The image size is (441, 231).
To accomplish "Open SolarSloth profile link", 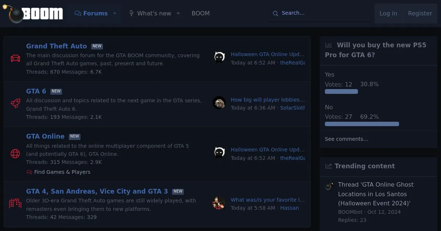I will pos(293,108).
